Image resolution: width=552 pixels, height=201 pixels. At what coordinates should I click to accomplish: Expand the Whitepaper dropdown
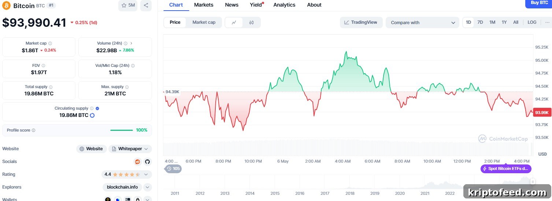(x=130, y=149)
